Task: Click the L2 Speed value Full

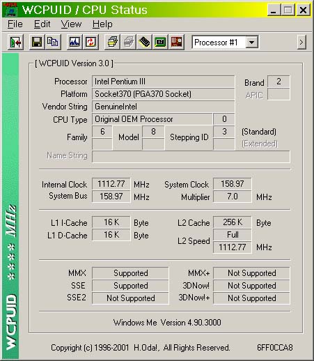Action: click(232, 235)
